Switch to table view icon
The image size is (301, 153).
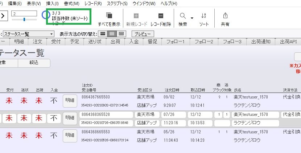click(121, 34)
